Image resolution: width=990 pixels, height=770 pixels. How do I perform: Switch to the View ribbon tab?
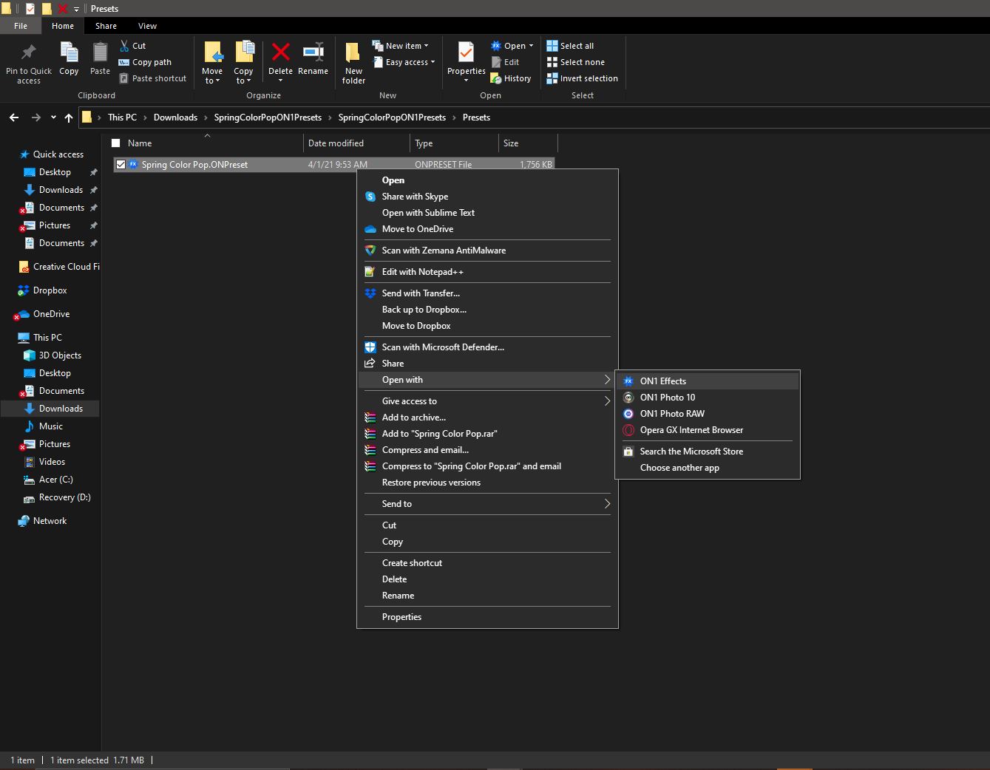tap(147, 26)
